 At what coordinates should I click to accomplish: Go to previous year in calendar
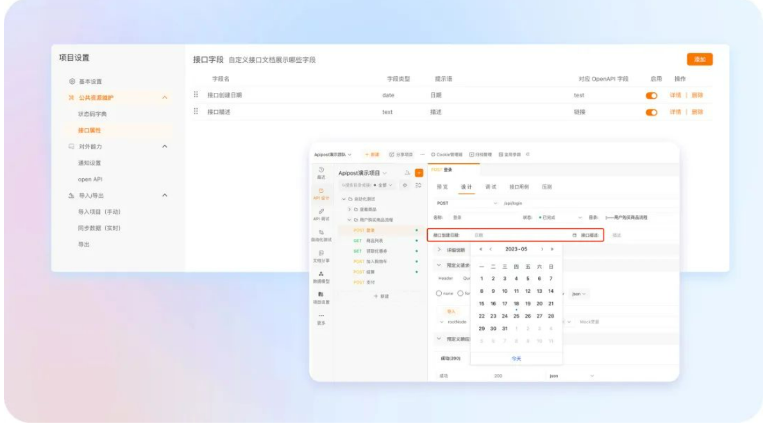pyautogui.click(x=481, y=249)
